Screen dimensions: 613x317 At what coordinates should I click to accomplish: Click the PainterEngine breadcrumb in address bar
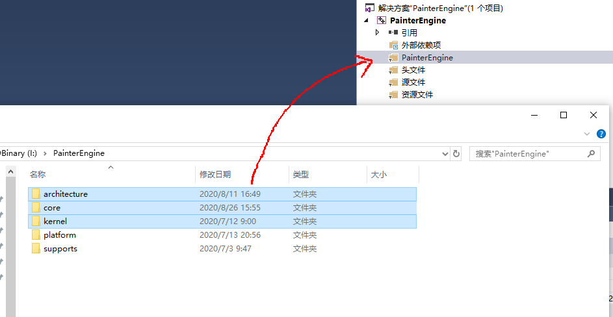click(x=79, y=153)
